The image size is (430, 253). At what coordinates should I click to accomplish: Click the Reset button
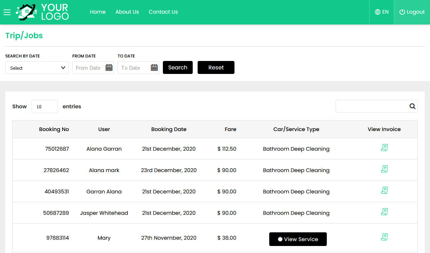pos(216,68)
